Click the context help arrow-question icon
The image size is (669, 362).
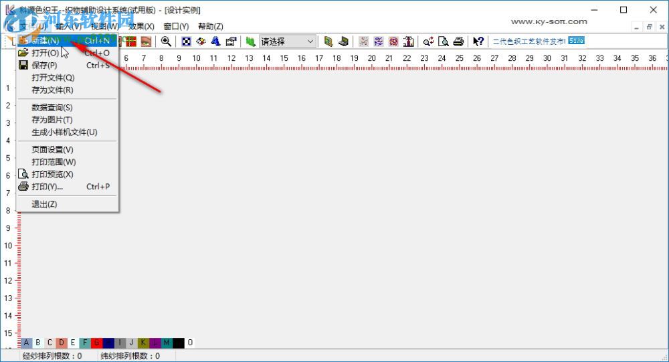478,41
